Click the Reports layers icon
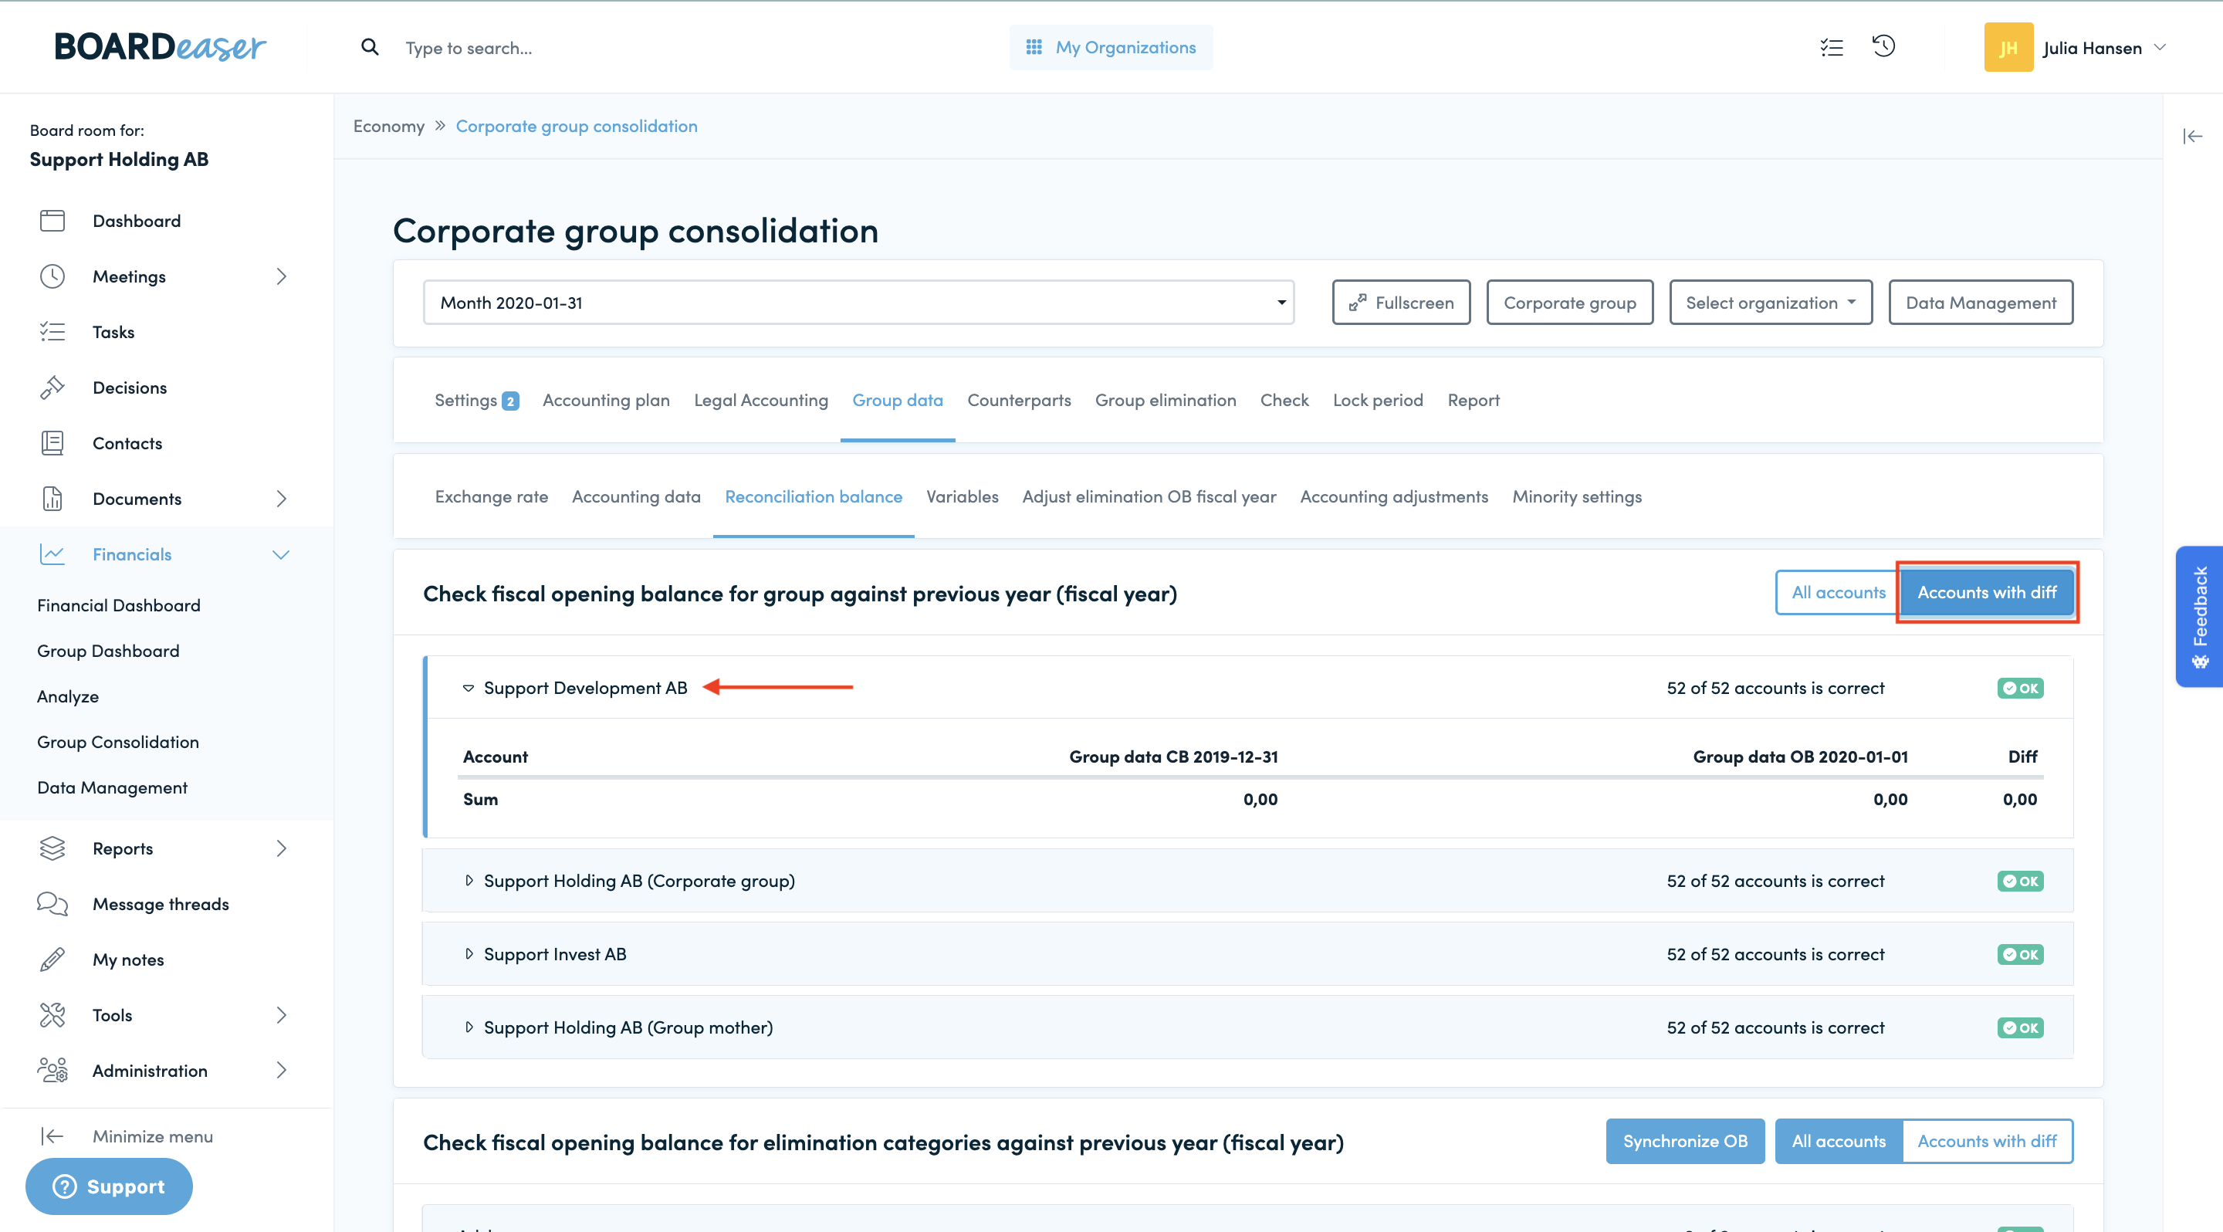The width and height of the screenshot is (2223, 1232). [52, 848]
